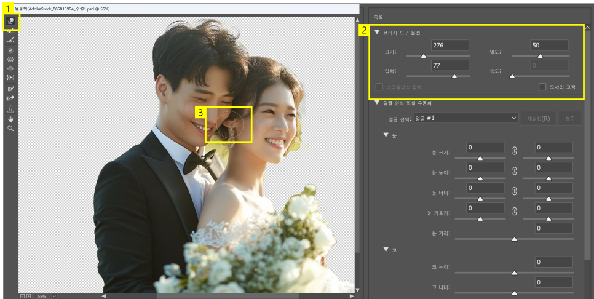Collapse the 눈 subsection triangle

click(386, 135)
